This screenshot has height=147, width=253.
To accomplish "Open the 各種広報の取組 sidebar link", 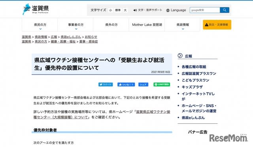I will click(194, 67).
